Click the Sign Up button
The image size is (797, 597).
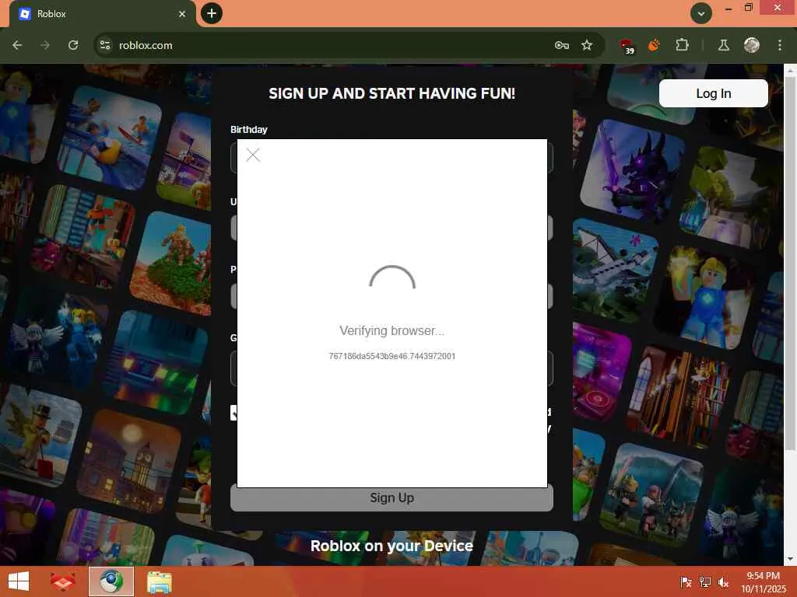click(x=391, y=498)
